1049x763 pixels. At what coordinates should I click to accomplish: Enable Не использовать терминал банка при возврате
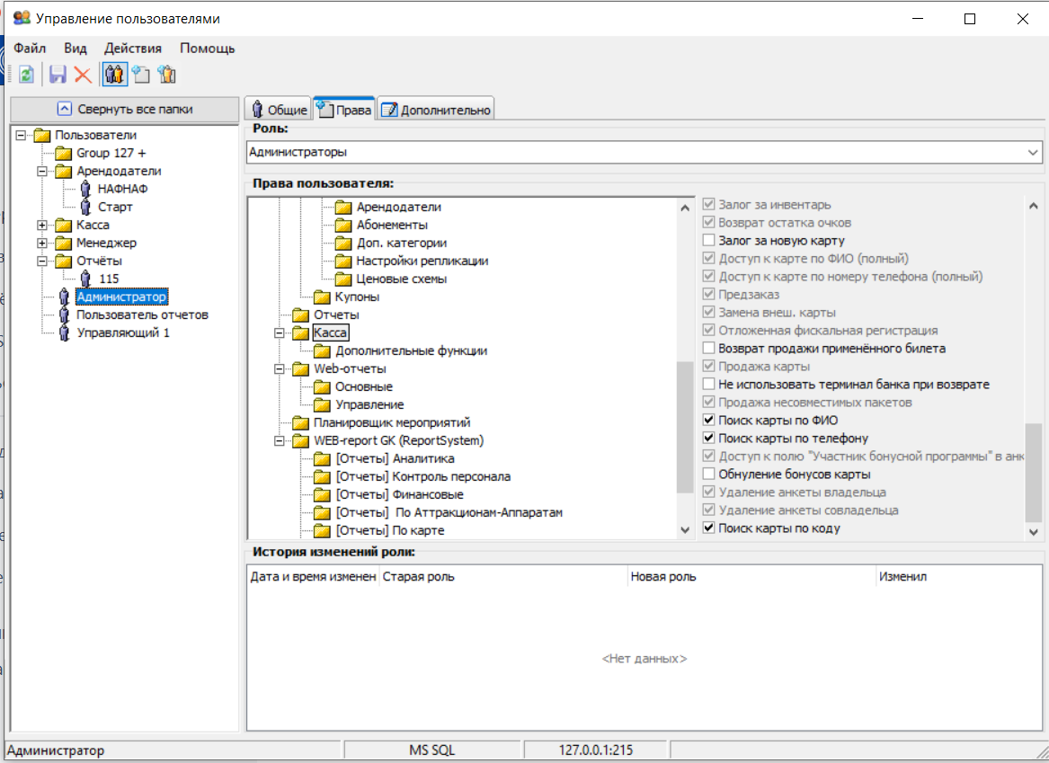tap(708, 384)
